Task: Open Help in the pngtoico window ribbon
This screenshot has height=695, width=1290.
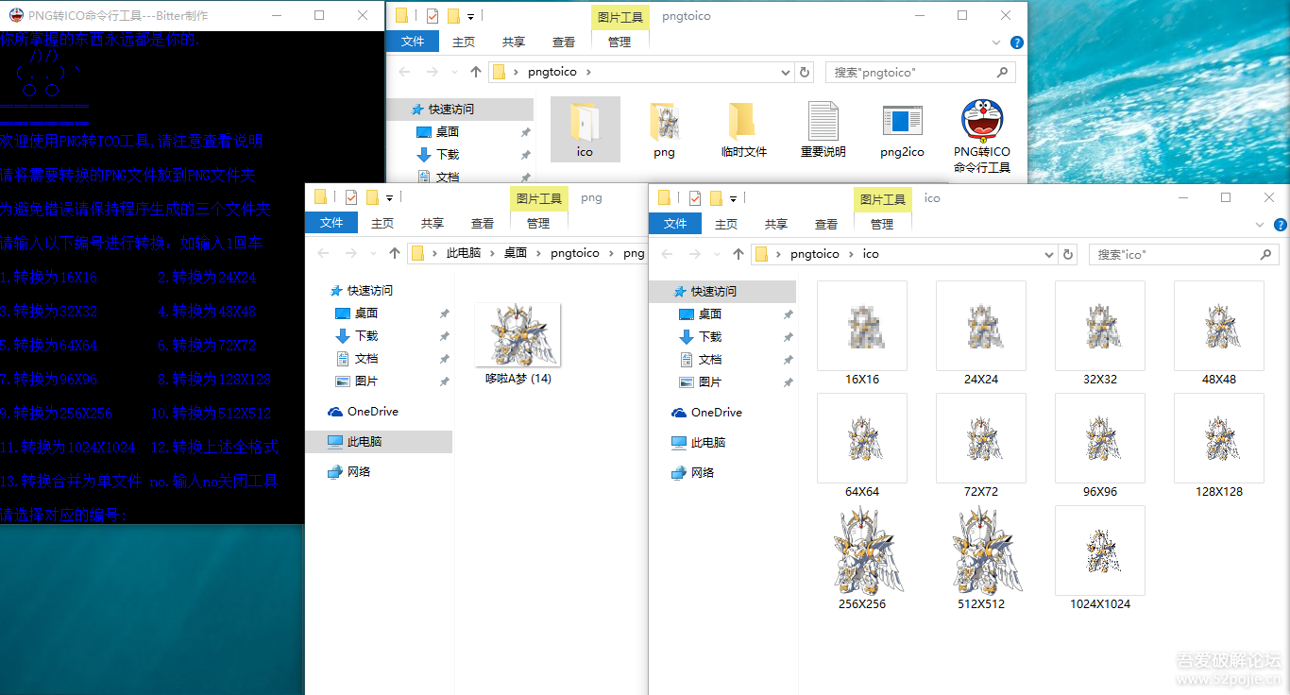Action: point(1016,42)
